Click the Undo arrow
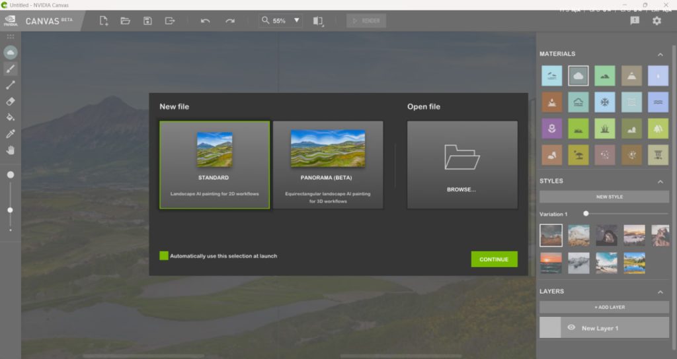This screenshot has height=359, width=677. [205, 20]
